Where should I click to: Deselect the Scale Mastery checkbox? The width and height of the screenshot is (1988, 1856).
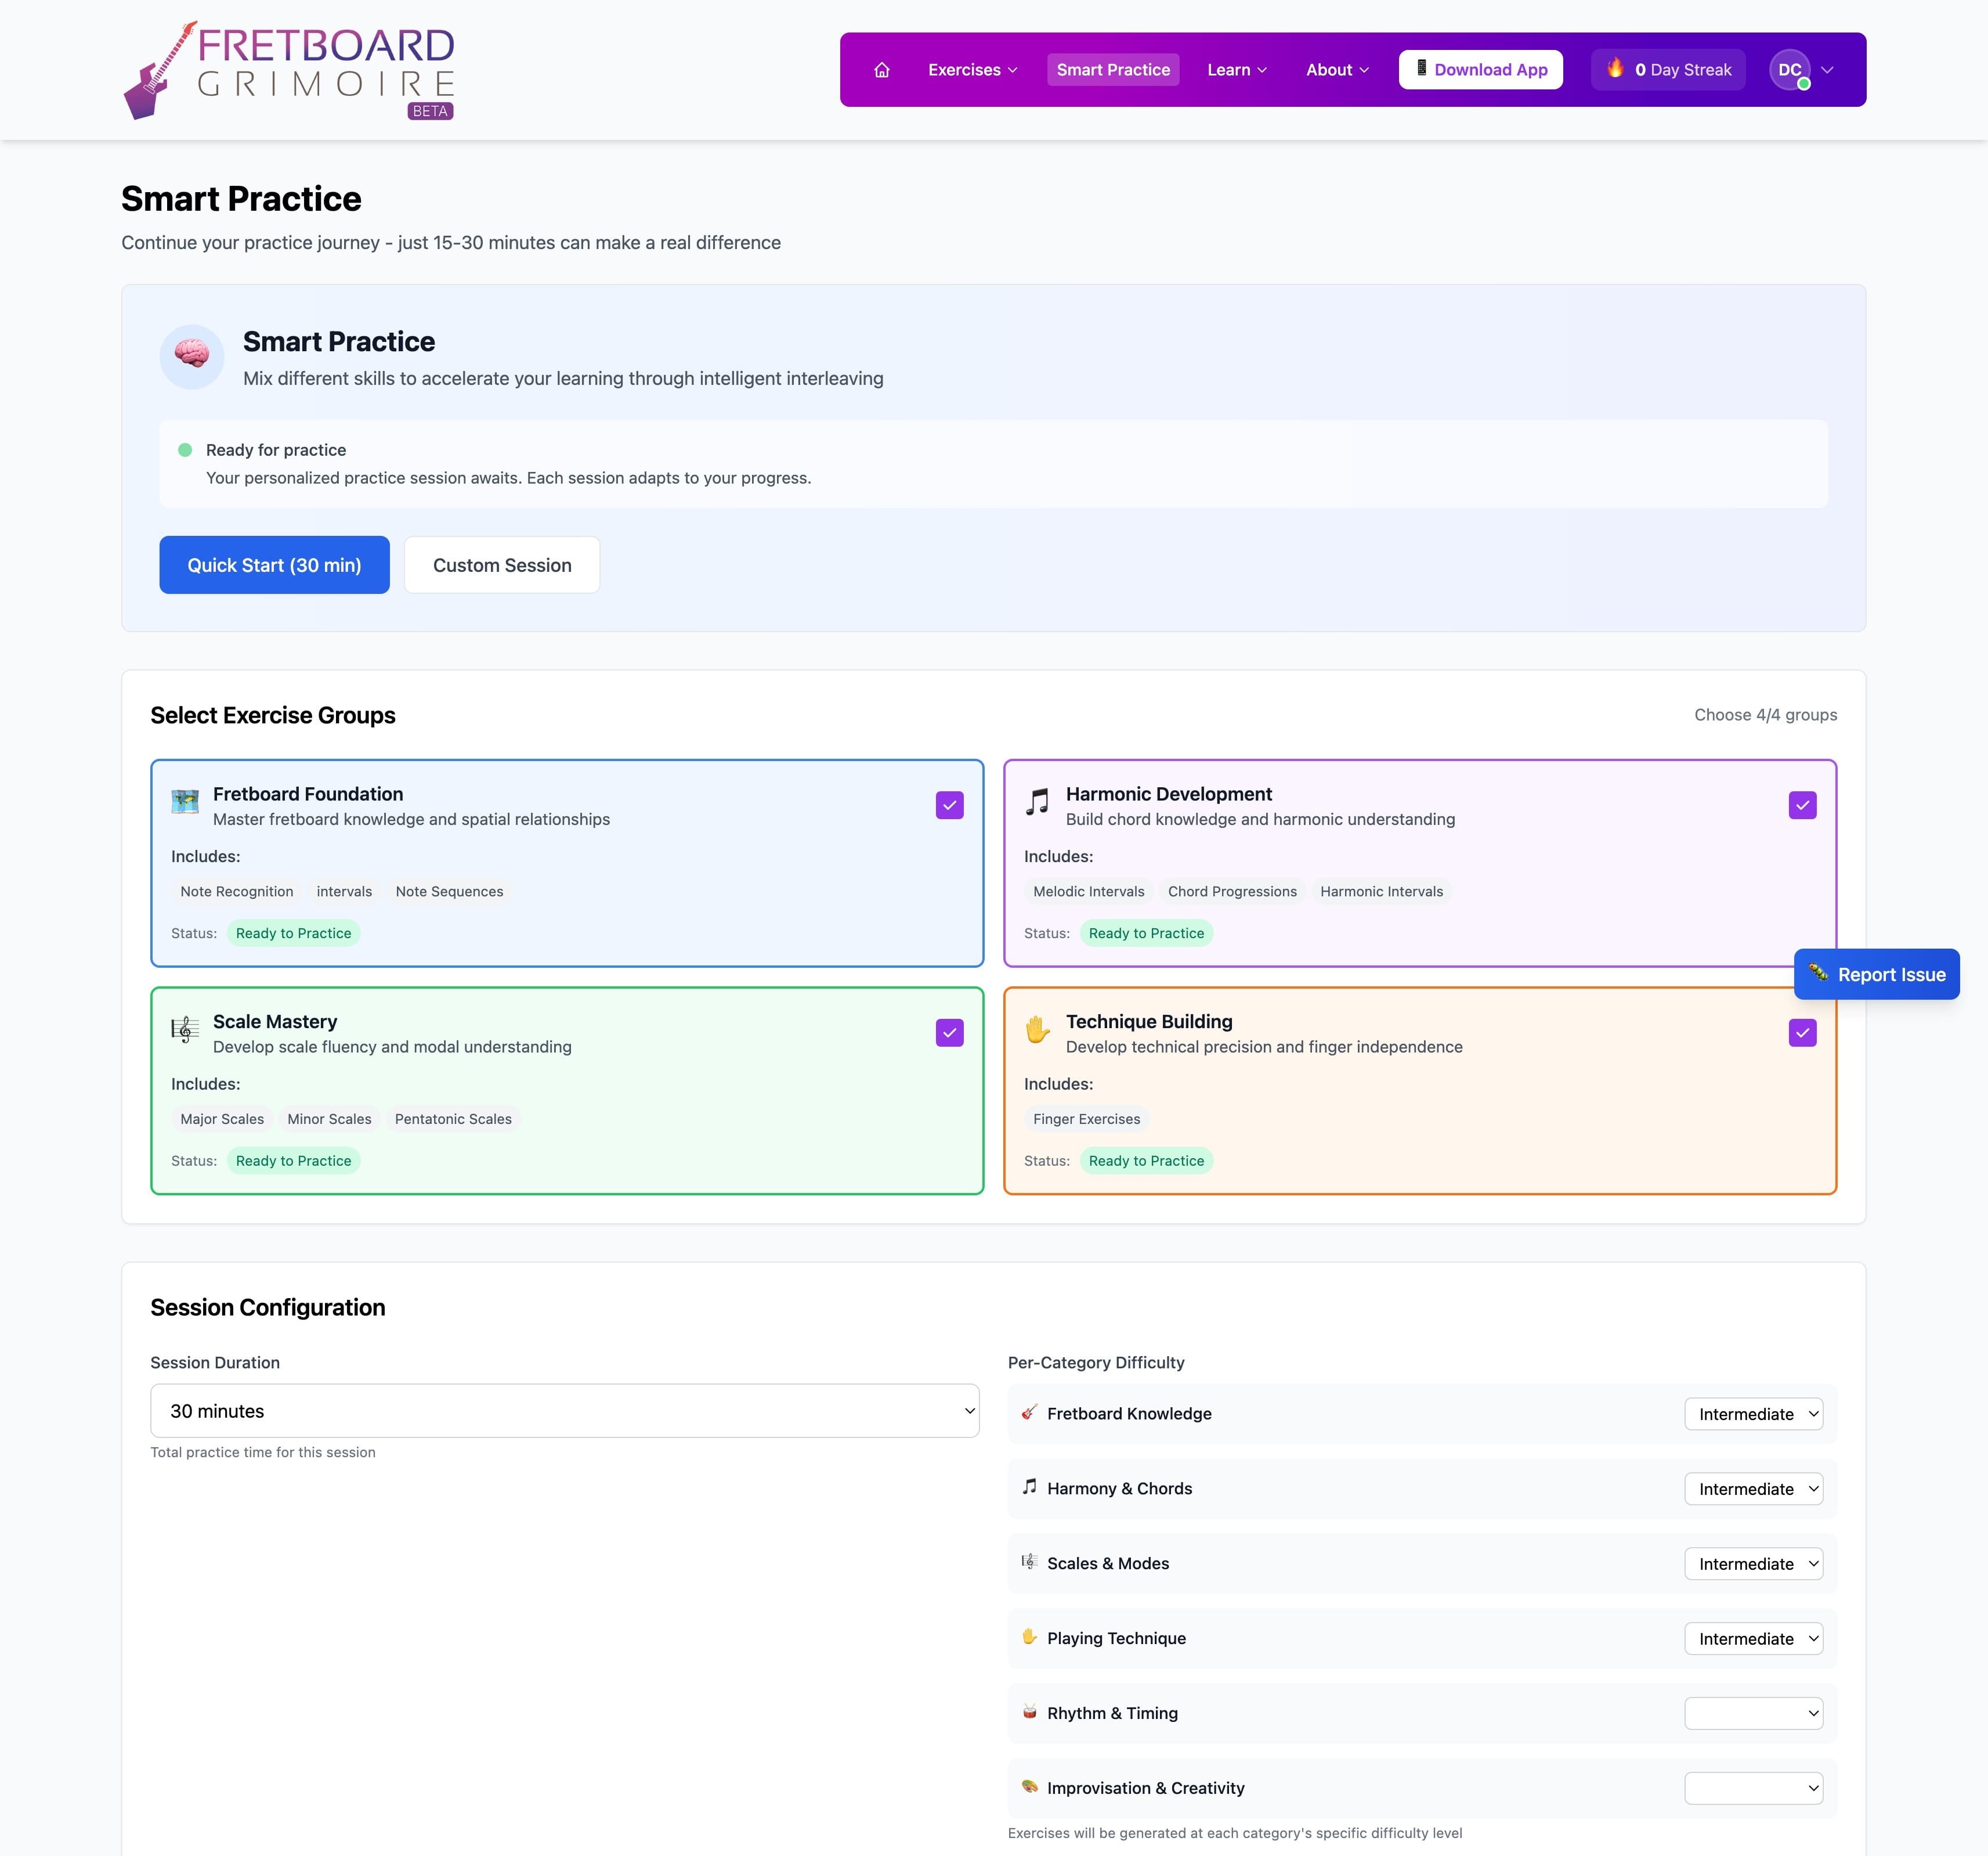[x=949, y=1033]
